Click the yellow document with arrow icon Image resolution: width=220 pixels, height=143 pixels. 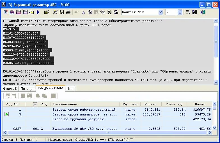pyautogui.click(x=31, y=12)
